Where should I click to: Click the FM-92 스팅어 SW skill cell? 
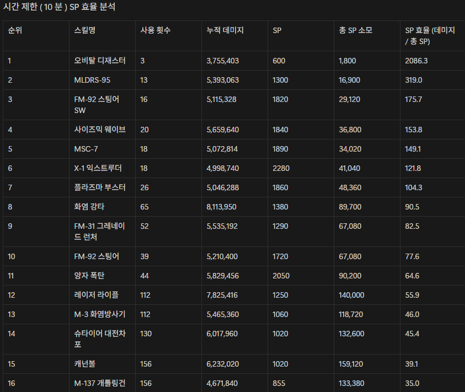(97, 105)
